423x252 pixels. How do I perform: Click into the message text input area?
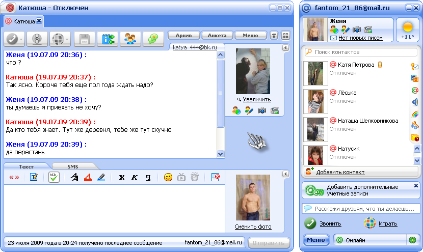114,208
